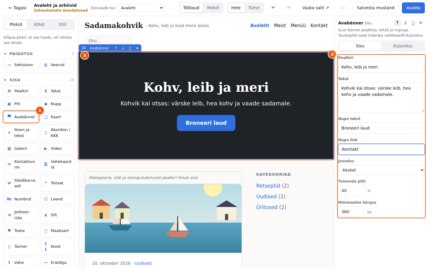
Task: Close the Avabänner properties panel
Action: (421, 23)
